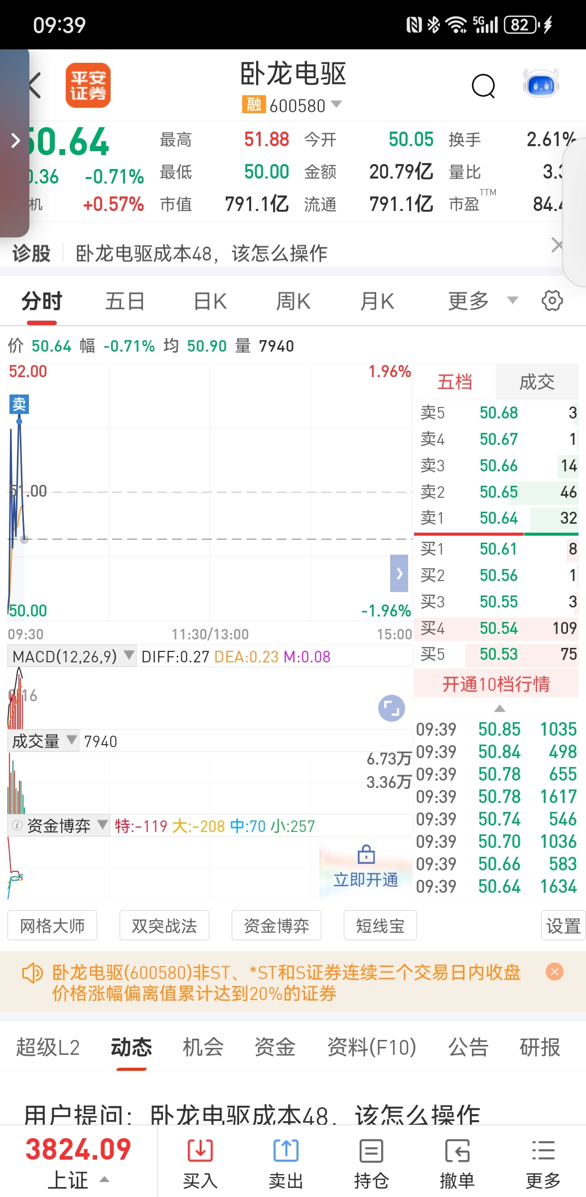586x1197 pixels.
Task: Open 双突战法 tool
Action: [x=164, y=926]
